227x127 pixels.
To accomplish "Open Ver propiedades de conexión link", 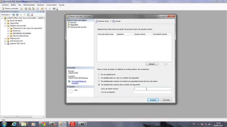I will [x=79, y=82].
